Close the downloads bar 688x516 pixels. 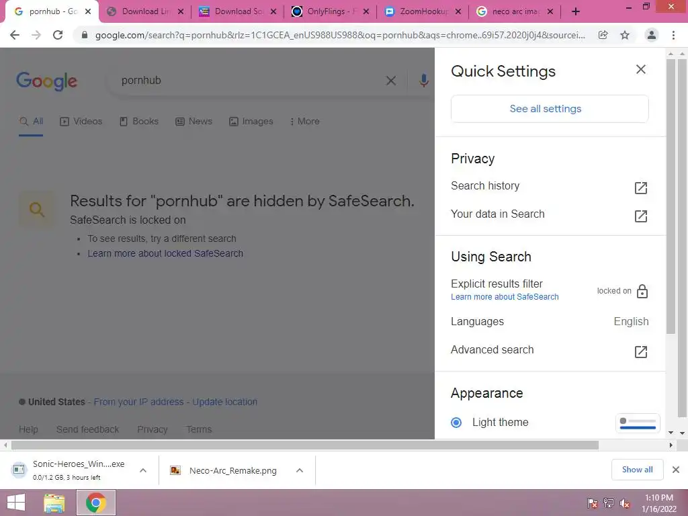676,470
